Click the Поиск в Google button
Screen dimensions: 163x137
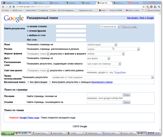(x=129, y=27)
